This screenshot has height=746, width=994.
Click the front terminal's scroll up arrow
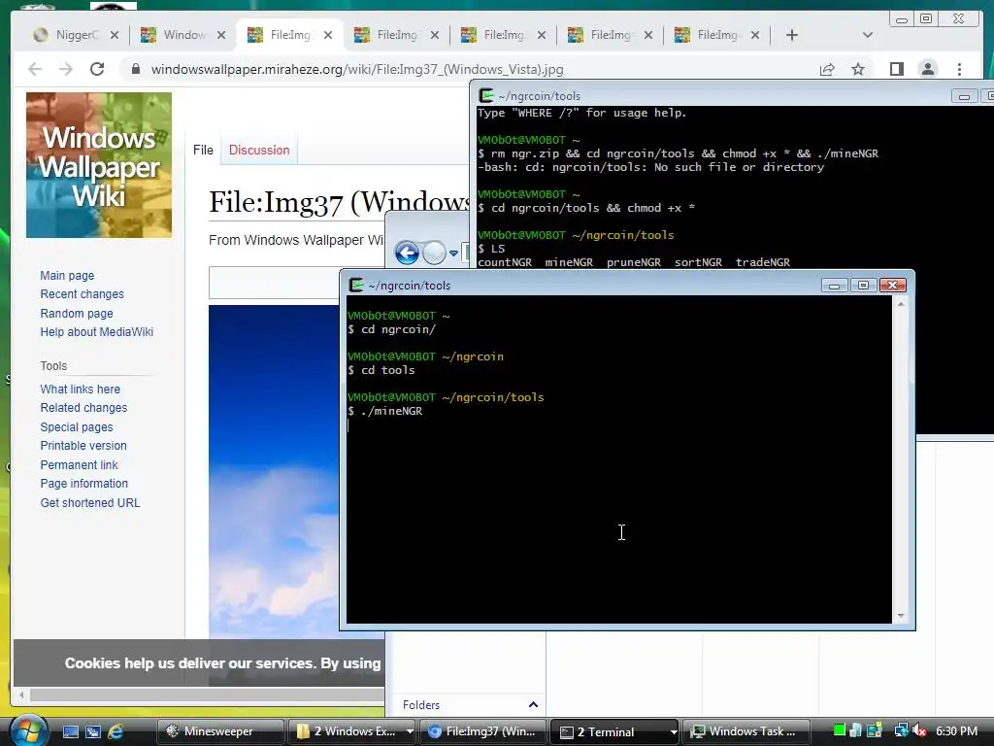[x=900, y=304]
